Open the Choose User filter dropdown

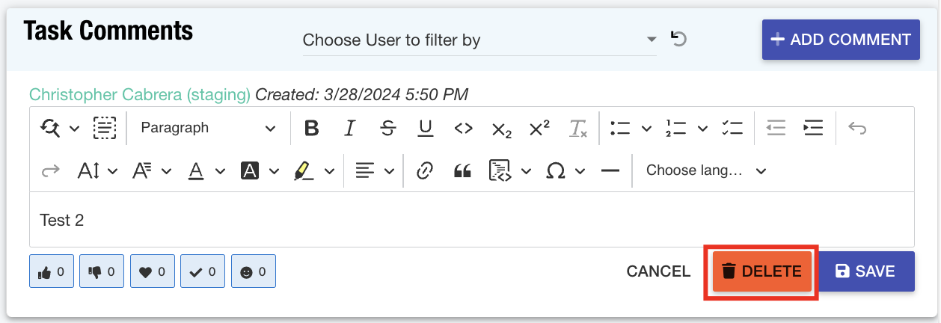click(479, 40)
